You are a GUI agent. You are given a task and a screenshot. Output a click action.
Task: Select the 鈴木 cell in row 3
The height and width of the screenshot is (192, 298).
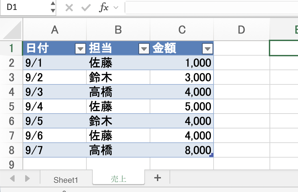(x=118, y=77)
